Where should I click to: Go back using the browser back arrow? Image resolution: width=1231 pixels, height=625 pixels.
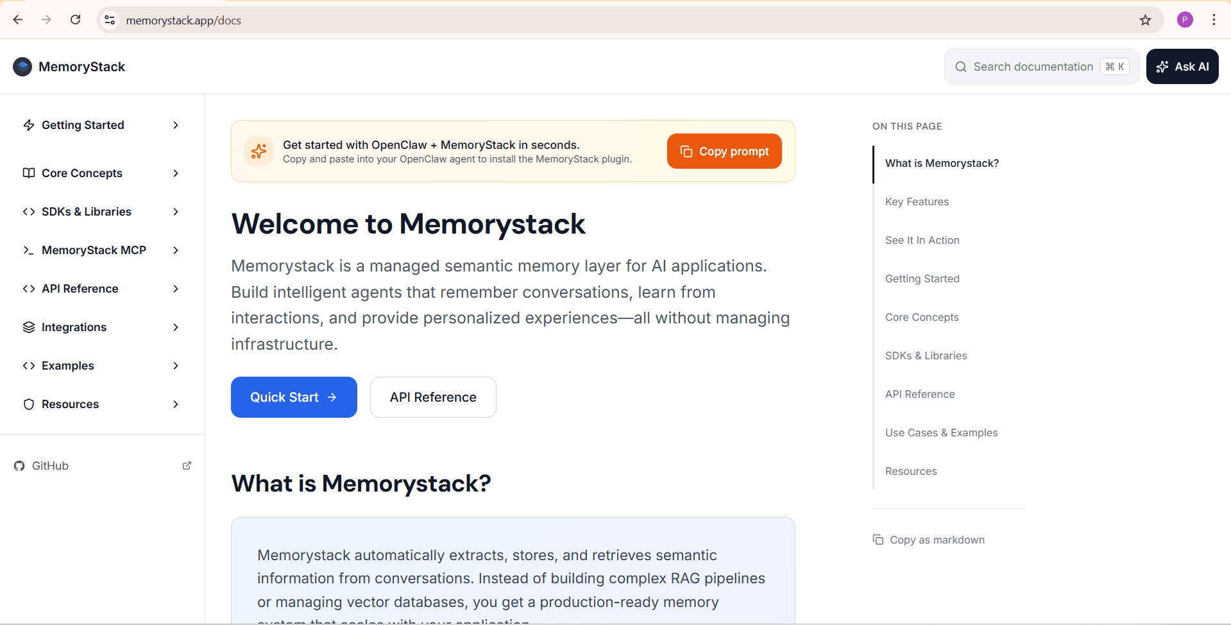click(18, 20)
